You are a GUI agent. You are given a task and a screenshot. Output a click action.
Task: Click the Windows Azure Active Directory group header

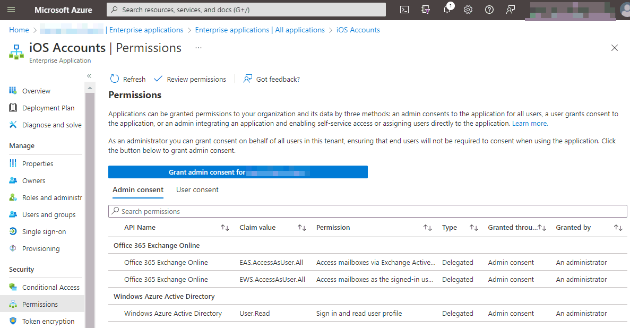[164, 297]
